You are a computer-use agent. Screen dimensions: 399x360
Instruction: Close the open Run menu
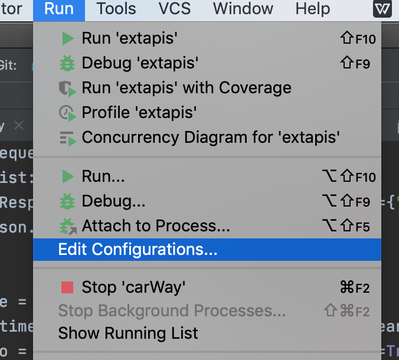coord(59,9)
